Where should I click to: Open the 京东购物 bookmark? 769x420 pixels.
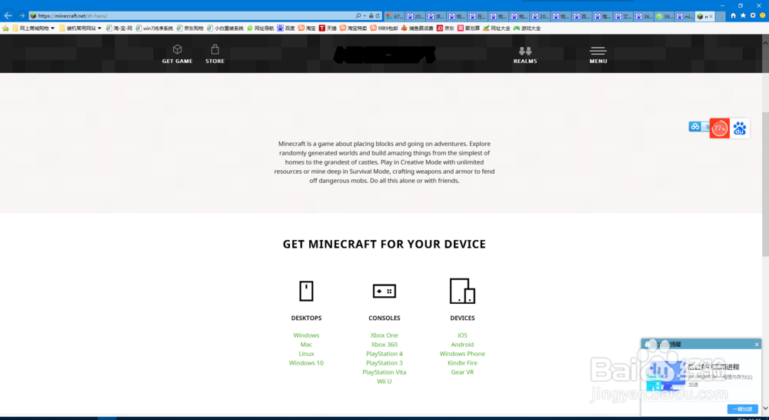coord(190,28)
